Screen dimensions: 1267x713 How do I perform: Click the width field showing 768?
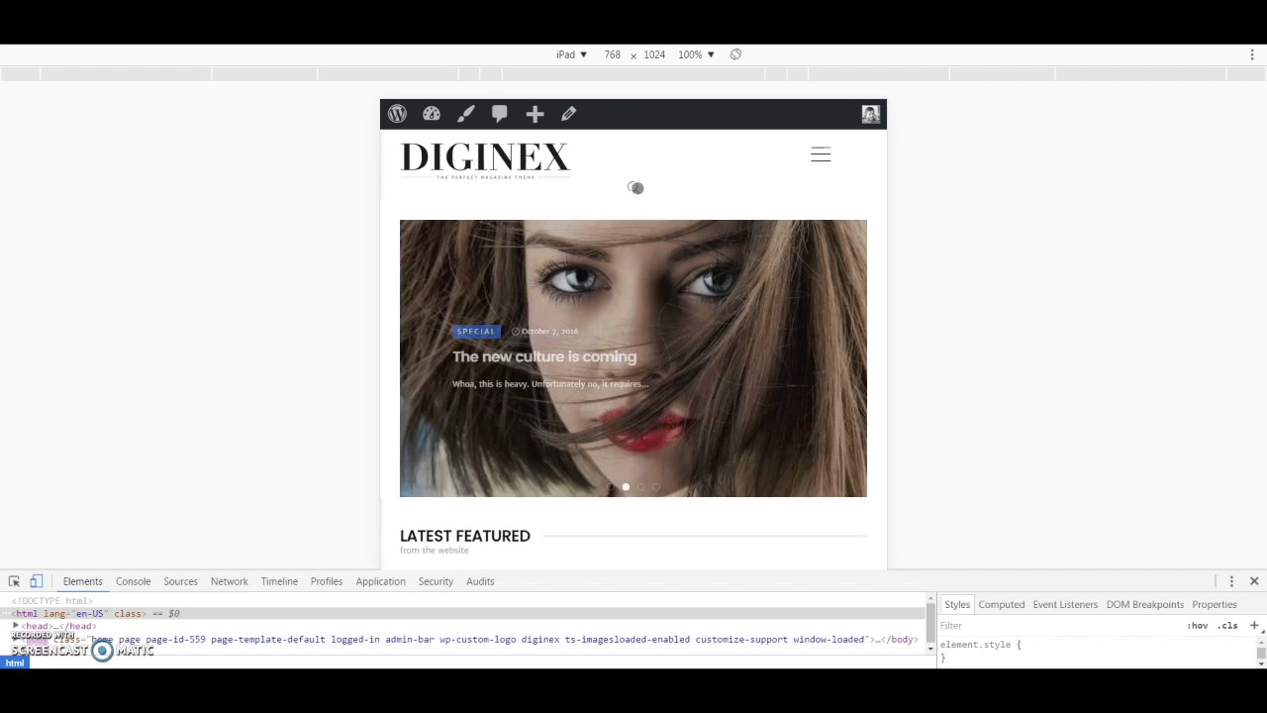click(x=612, y=54)
